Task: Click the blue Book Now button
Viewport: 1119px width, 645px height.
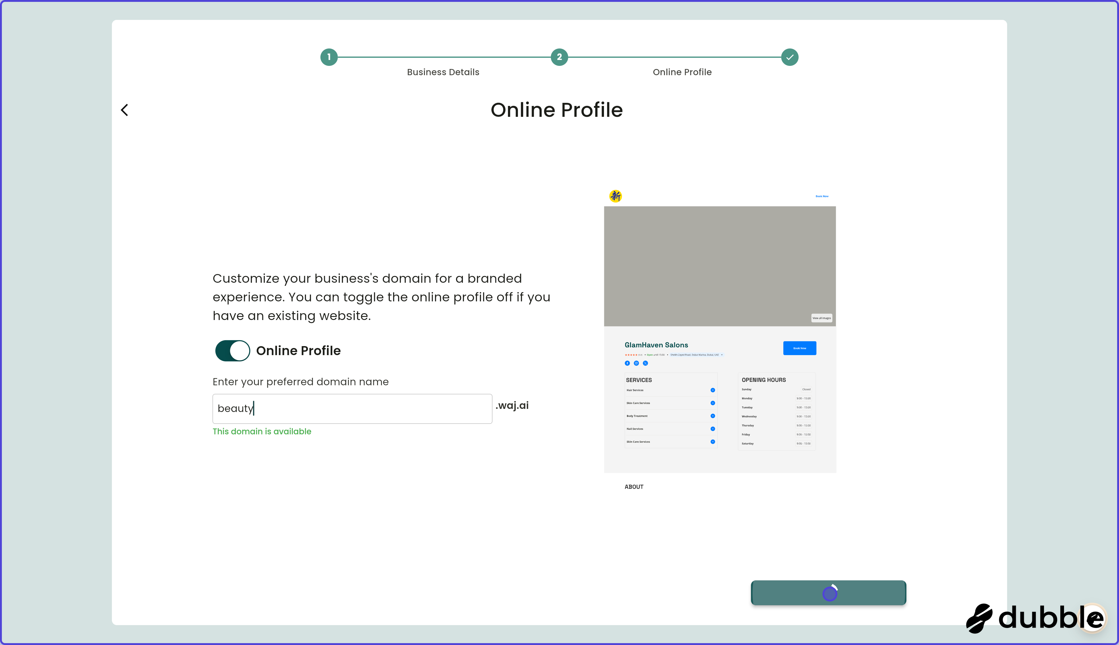Action: click(x=799, y=348)
